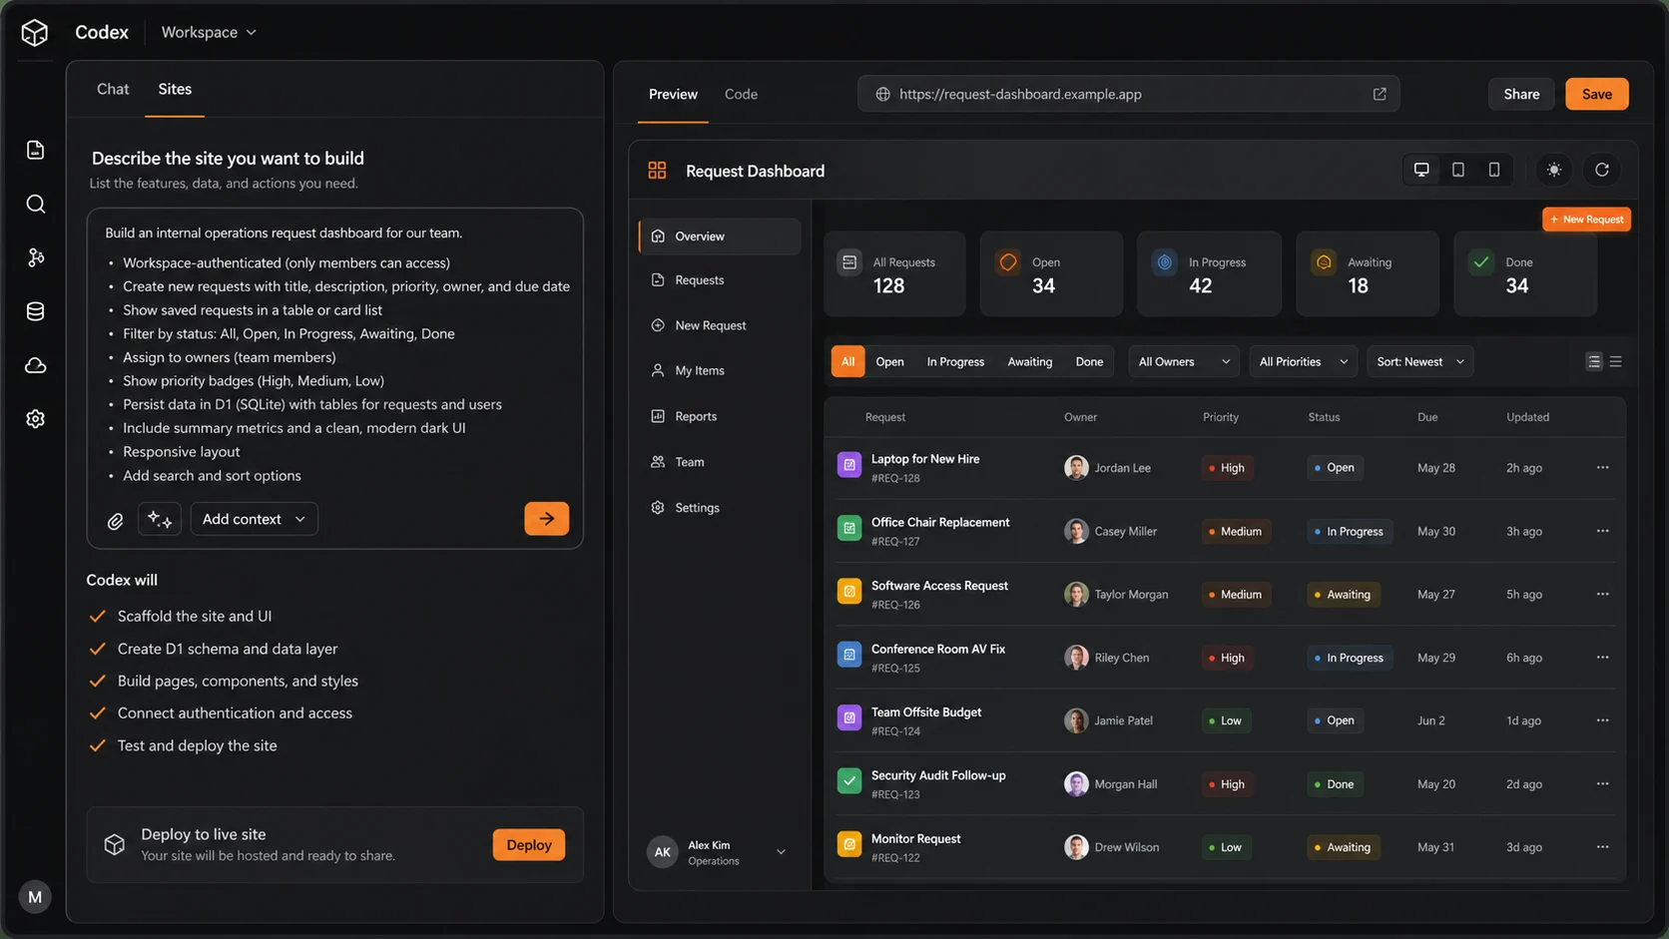Filter requests by Awaiting status
Viewport: 1669px width, 939px height.
click(x=1029, y=362)
